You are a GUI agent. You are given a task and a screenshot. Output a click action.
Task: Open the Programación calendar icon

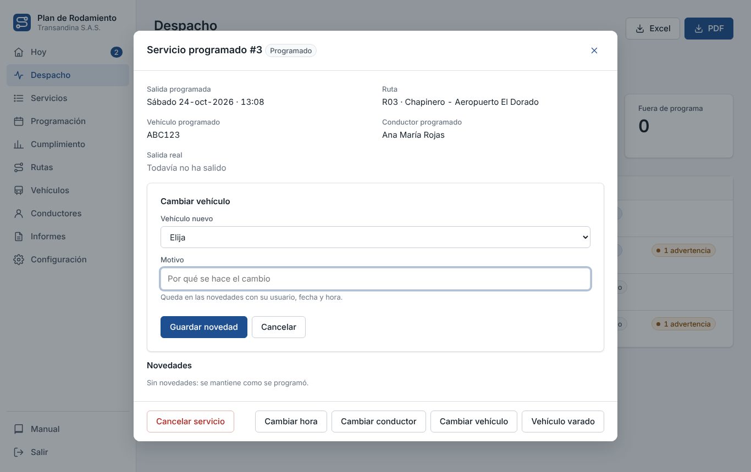point(19,121)
